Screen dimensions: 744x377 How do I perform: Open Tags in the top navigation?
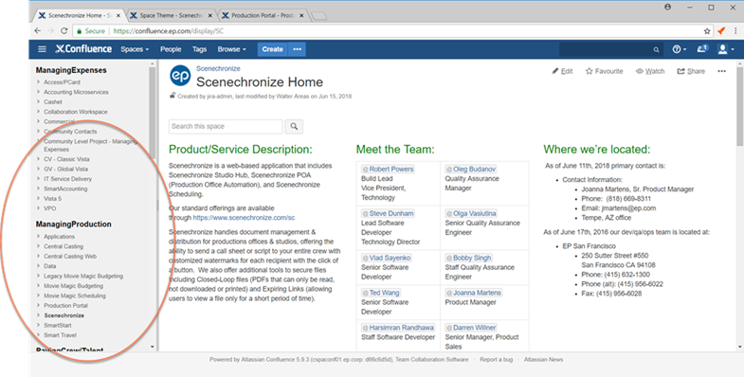(x=199, y=49)
